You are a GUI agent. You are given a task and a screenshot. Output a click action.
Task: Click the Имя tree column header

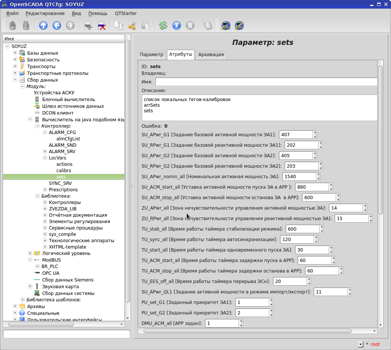tap(63, 39)
